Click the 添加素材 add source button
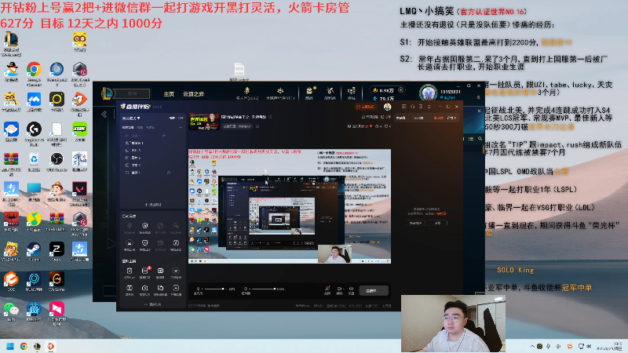Screen dimensions: 628x353 (153, 205)
